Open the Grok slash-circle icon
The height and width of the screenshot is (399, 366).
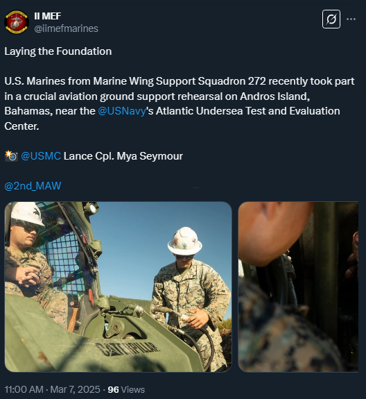click(x=331, y=19)
